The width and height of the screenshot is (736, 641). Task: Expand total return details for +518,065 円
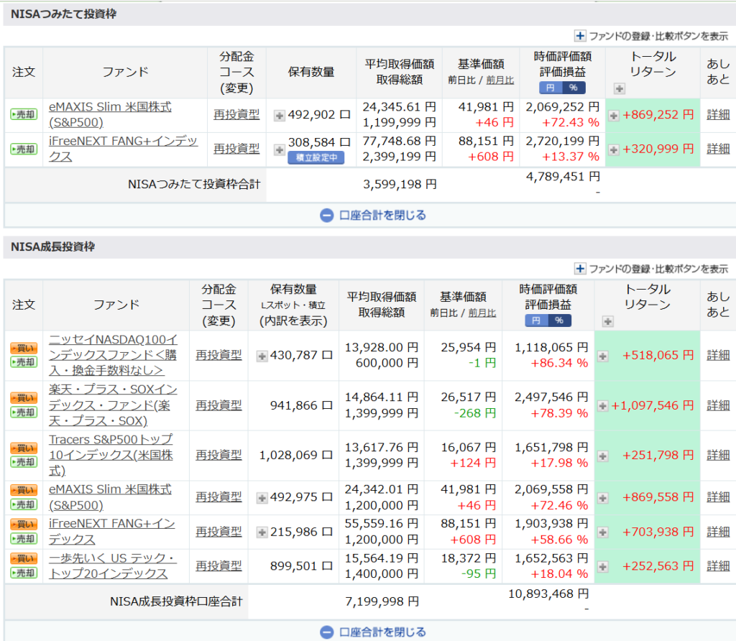(602, 355)
